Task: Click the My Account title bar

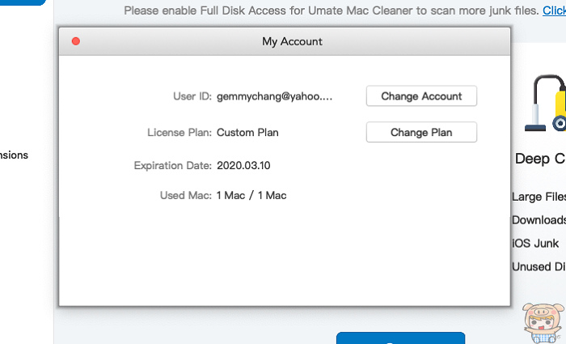Action: pyautogui.click(x=292, y=41)
